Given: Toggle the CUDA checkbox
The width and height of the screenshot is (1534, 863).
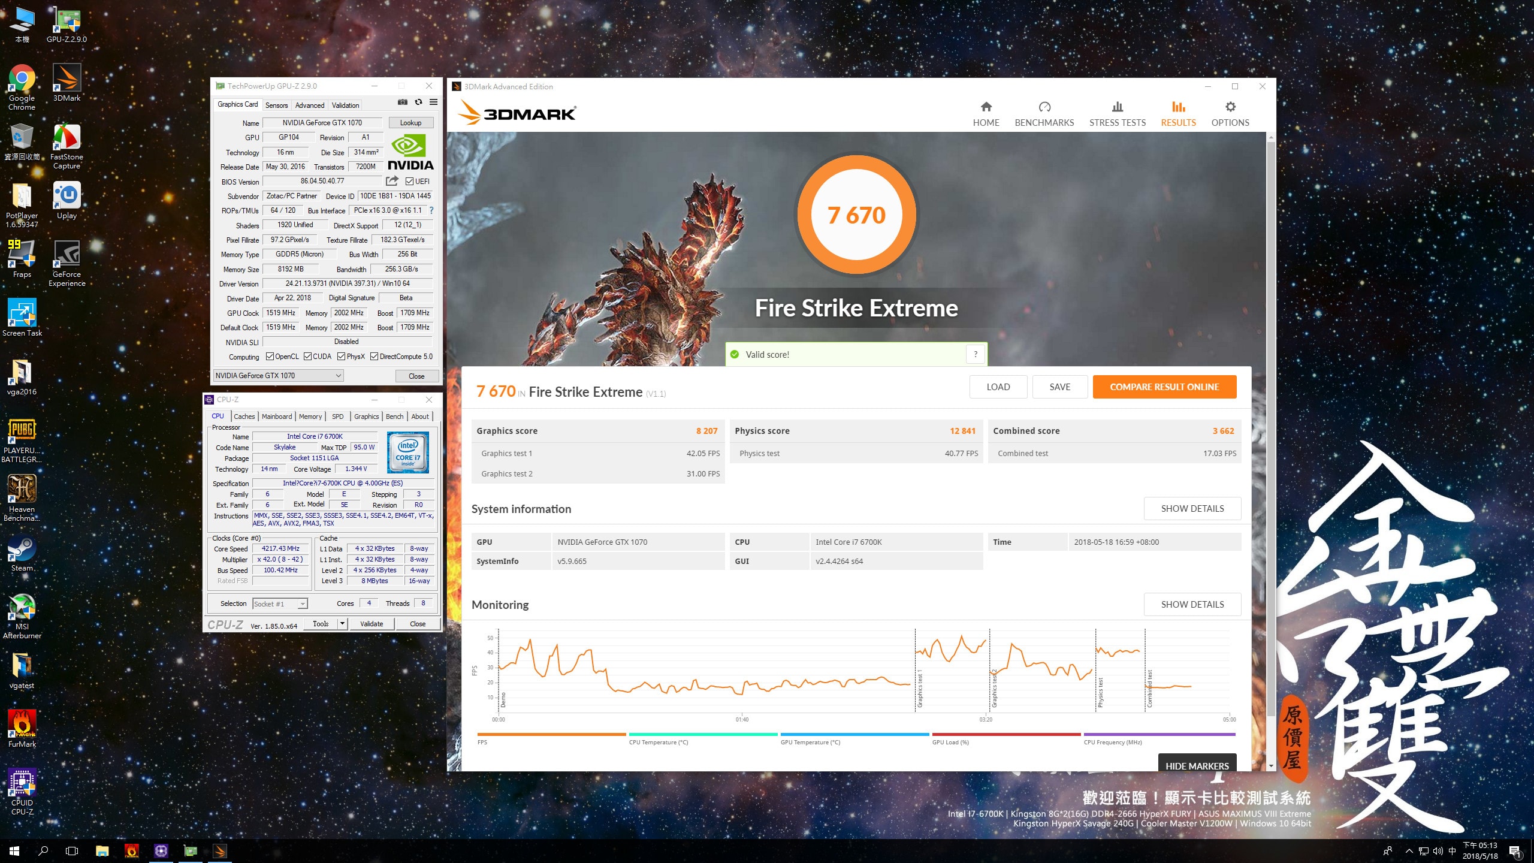Looking at the screenshot, I should click(x=307, y=357).
